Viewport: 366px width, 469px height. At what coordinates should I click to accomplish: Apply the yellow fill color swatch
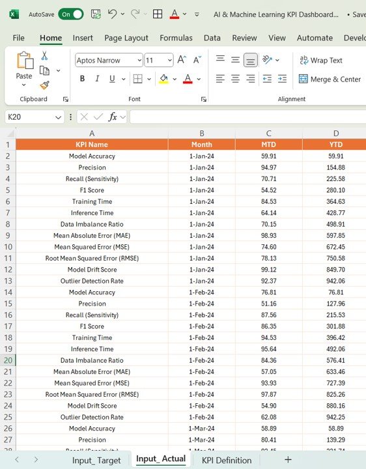pos(163,79)
